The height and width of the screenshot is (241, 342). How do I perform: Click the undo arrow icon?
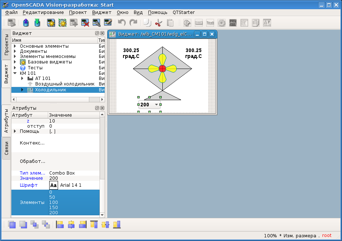(122, 23)
